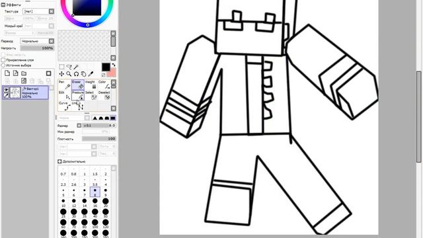
Task: Select the Источник выбора radio button
Action: pos(3,65)
